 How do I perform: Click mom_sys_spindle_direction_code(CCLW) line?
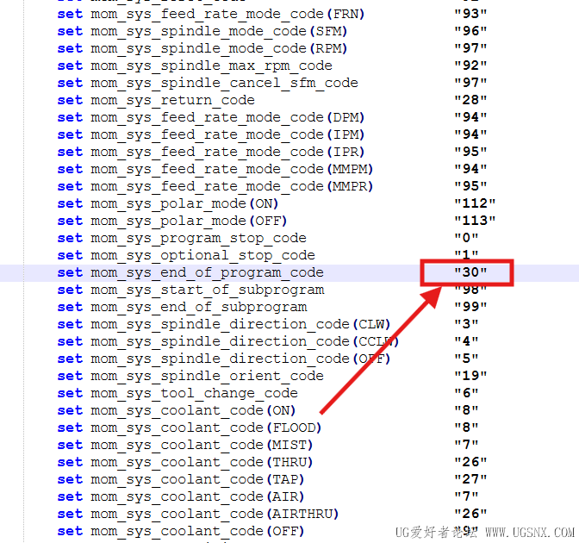tap(228, 341)
